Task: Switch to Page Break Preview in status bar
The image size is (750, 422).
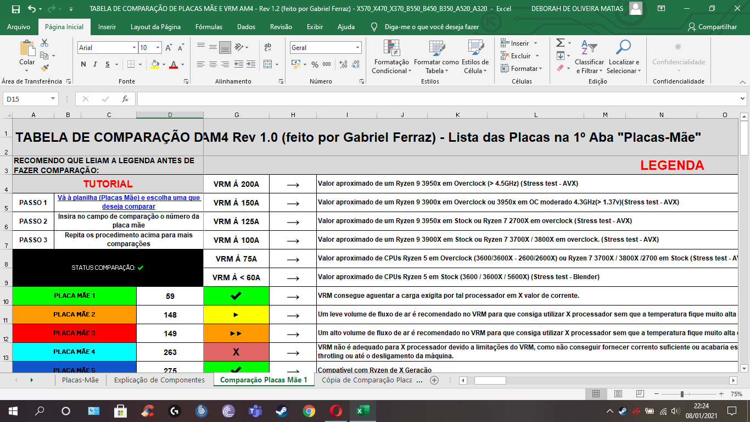Action: point(640,394)
